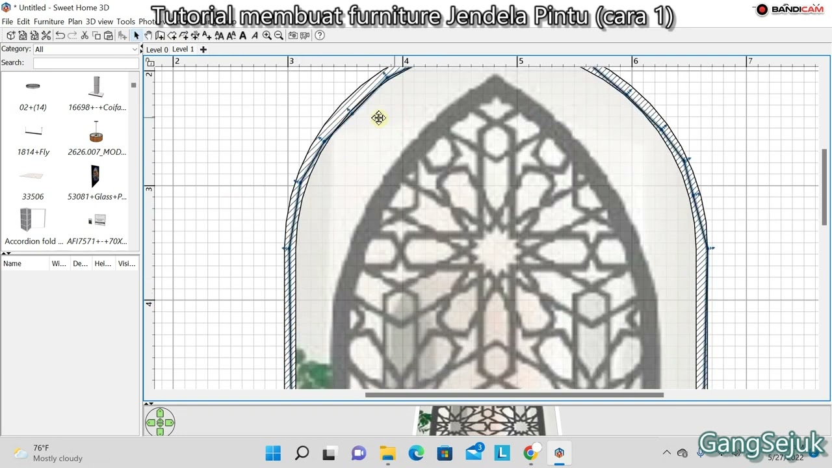
Task: Activate the Add text labels tool
Action: tap(207, 35)
